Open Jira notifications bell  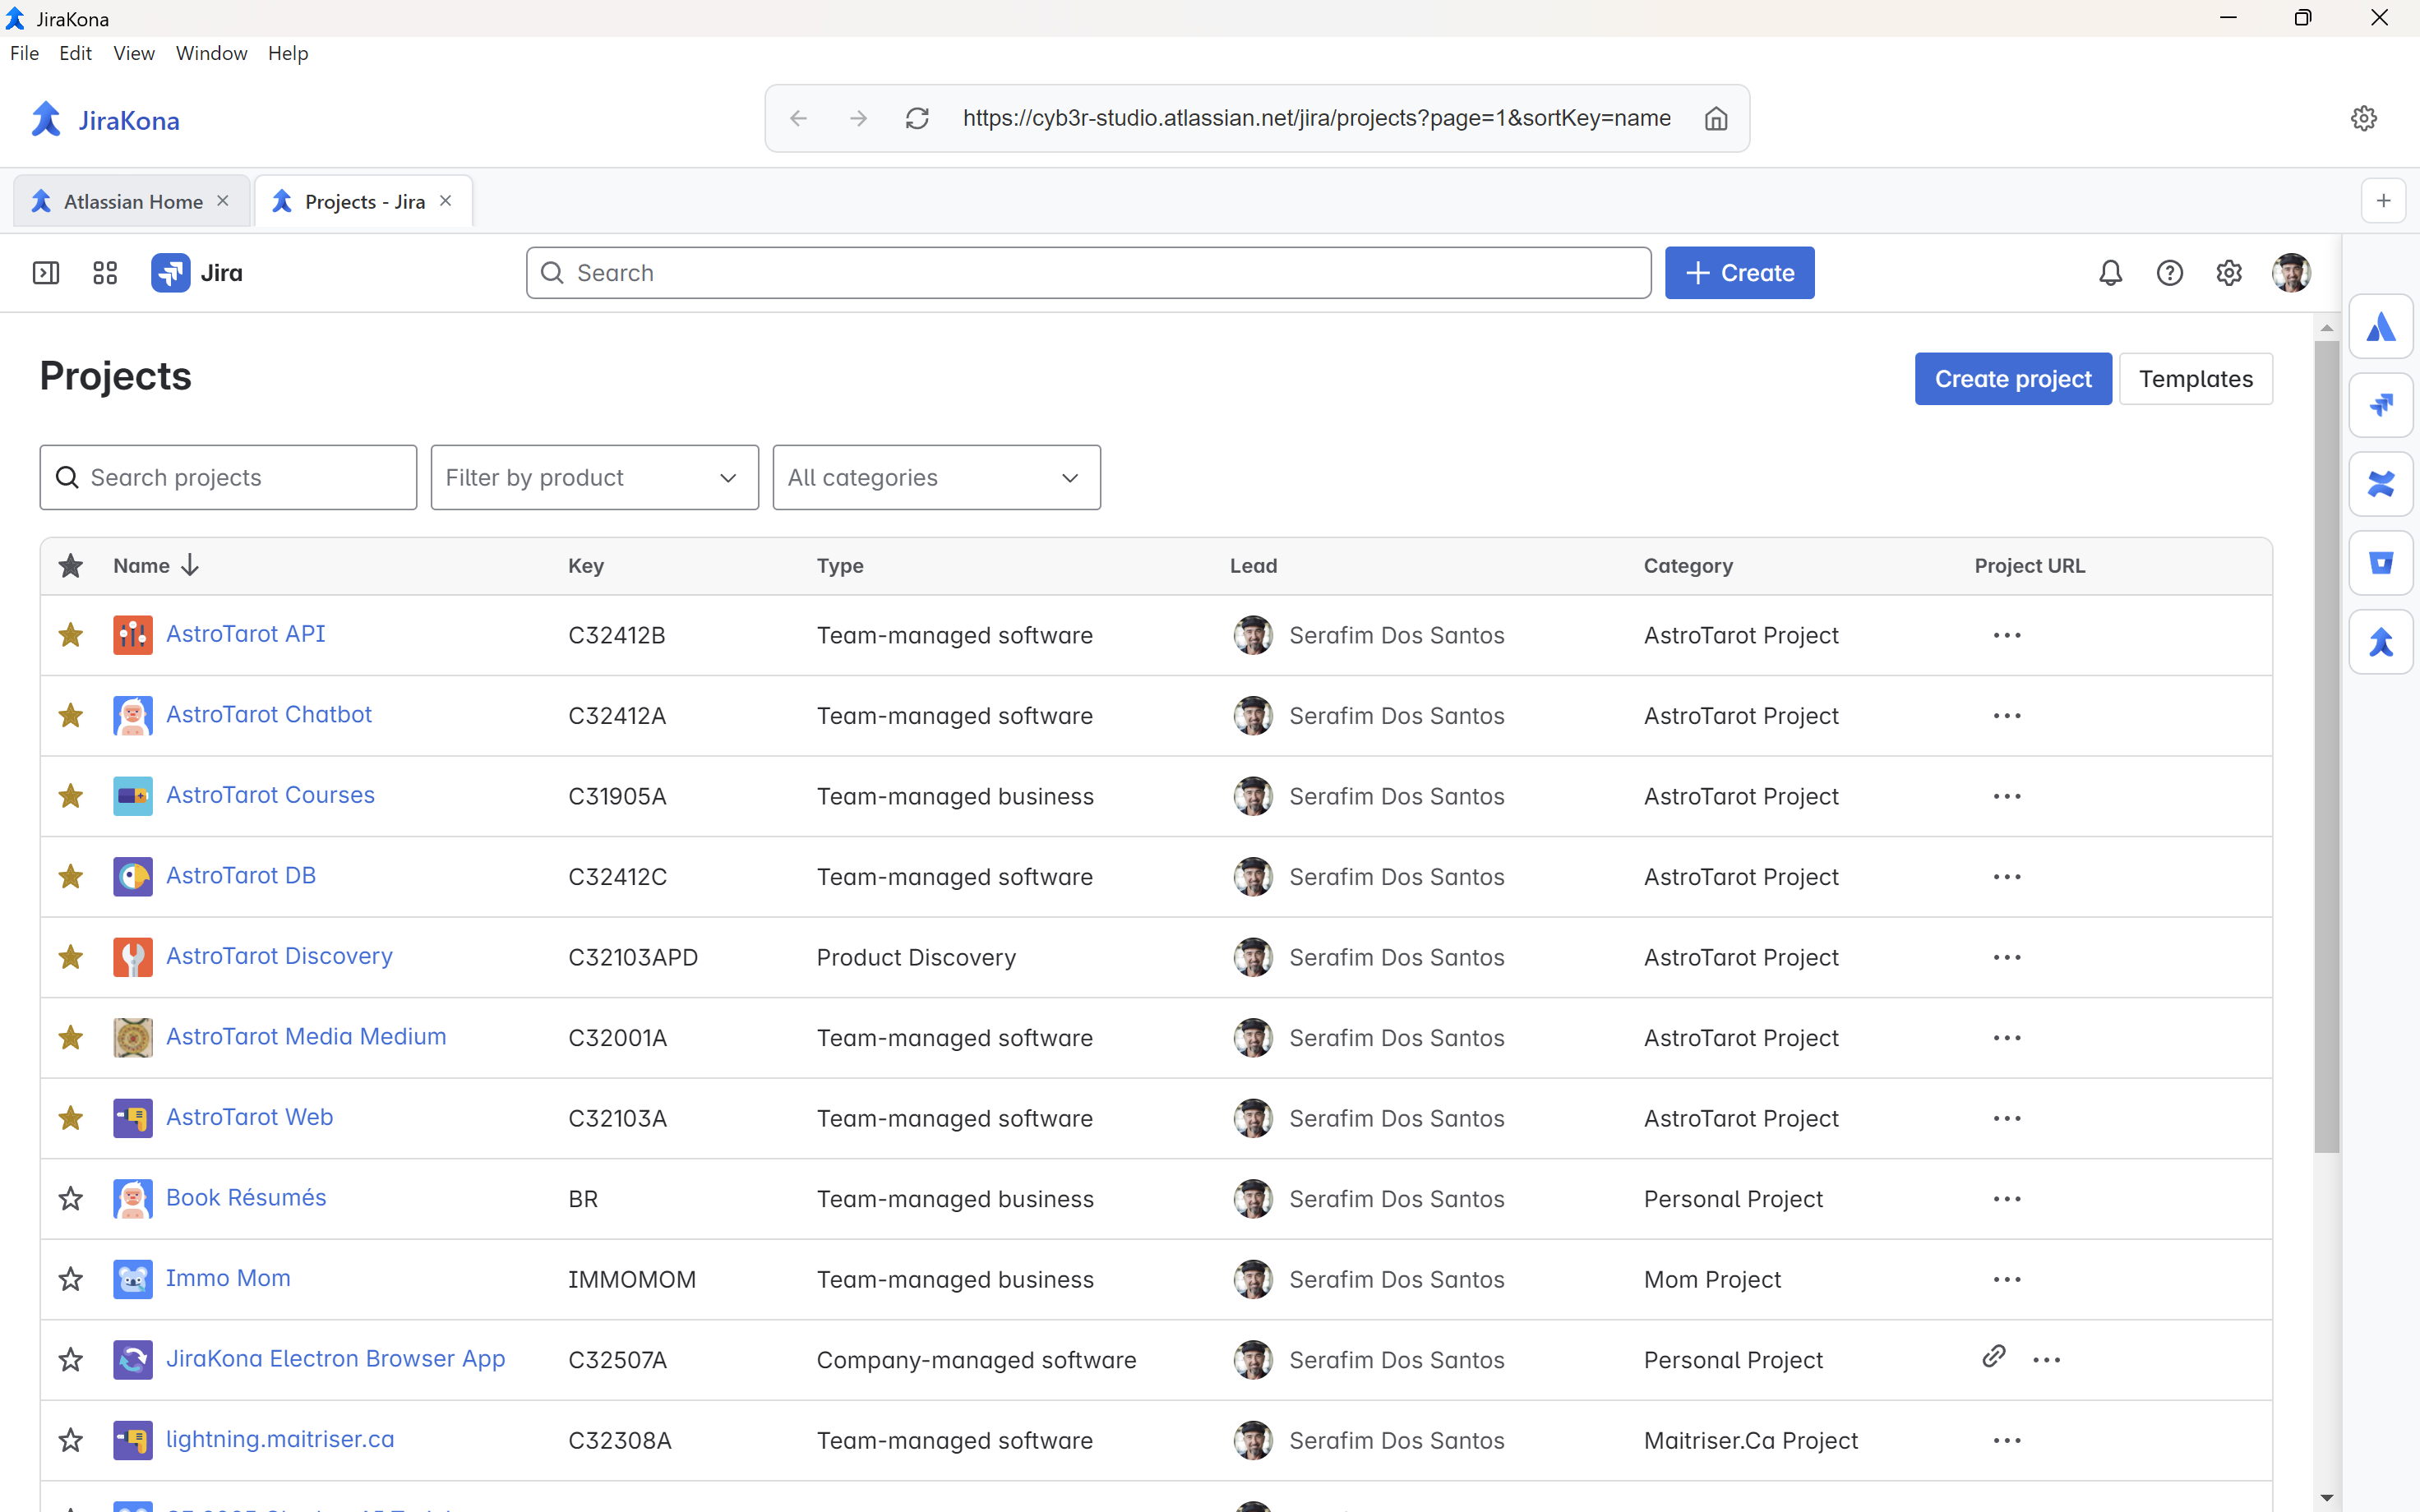click(2110, 273)
